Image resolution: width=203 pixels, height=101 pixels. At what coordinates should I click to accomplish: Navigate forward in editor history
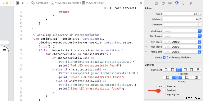coord(28,3)
